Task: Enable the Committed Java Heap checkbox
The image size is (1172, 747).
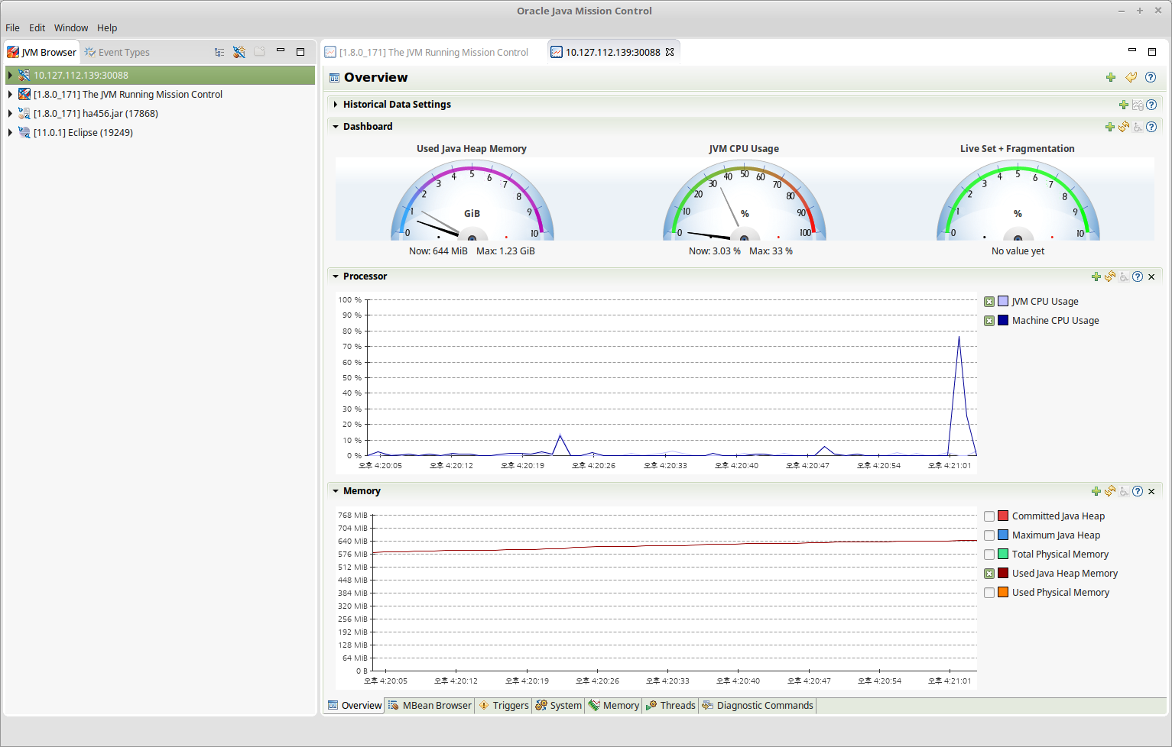Action: 989,516
